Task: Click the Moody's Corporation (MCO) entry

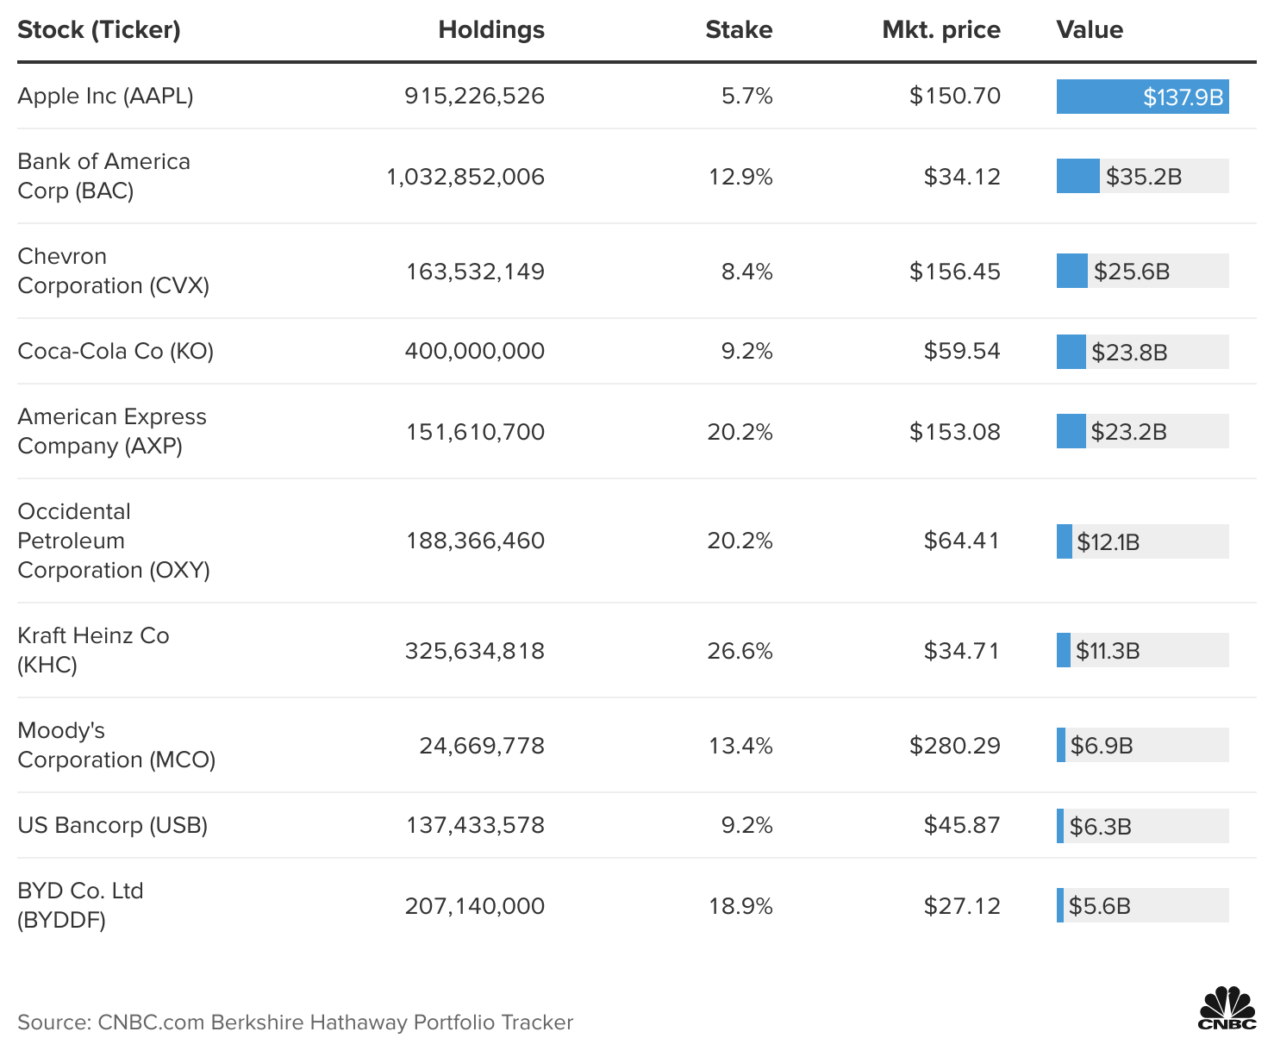Action: click(x=117, y=745)
